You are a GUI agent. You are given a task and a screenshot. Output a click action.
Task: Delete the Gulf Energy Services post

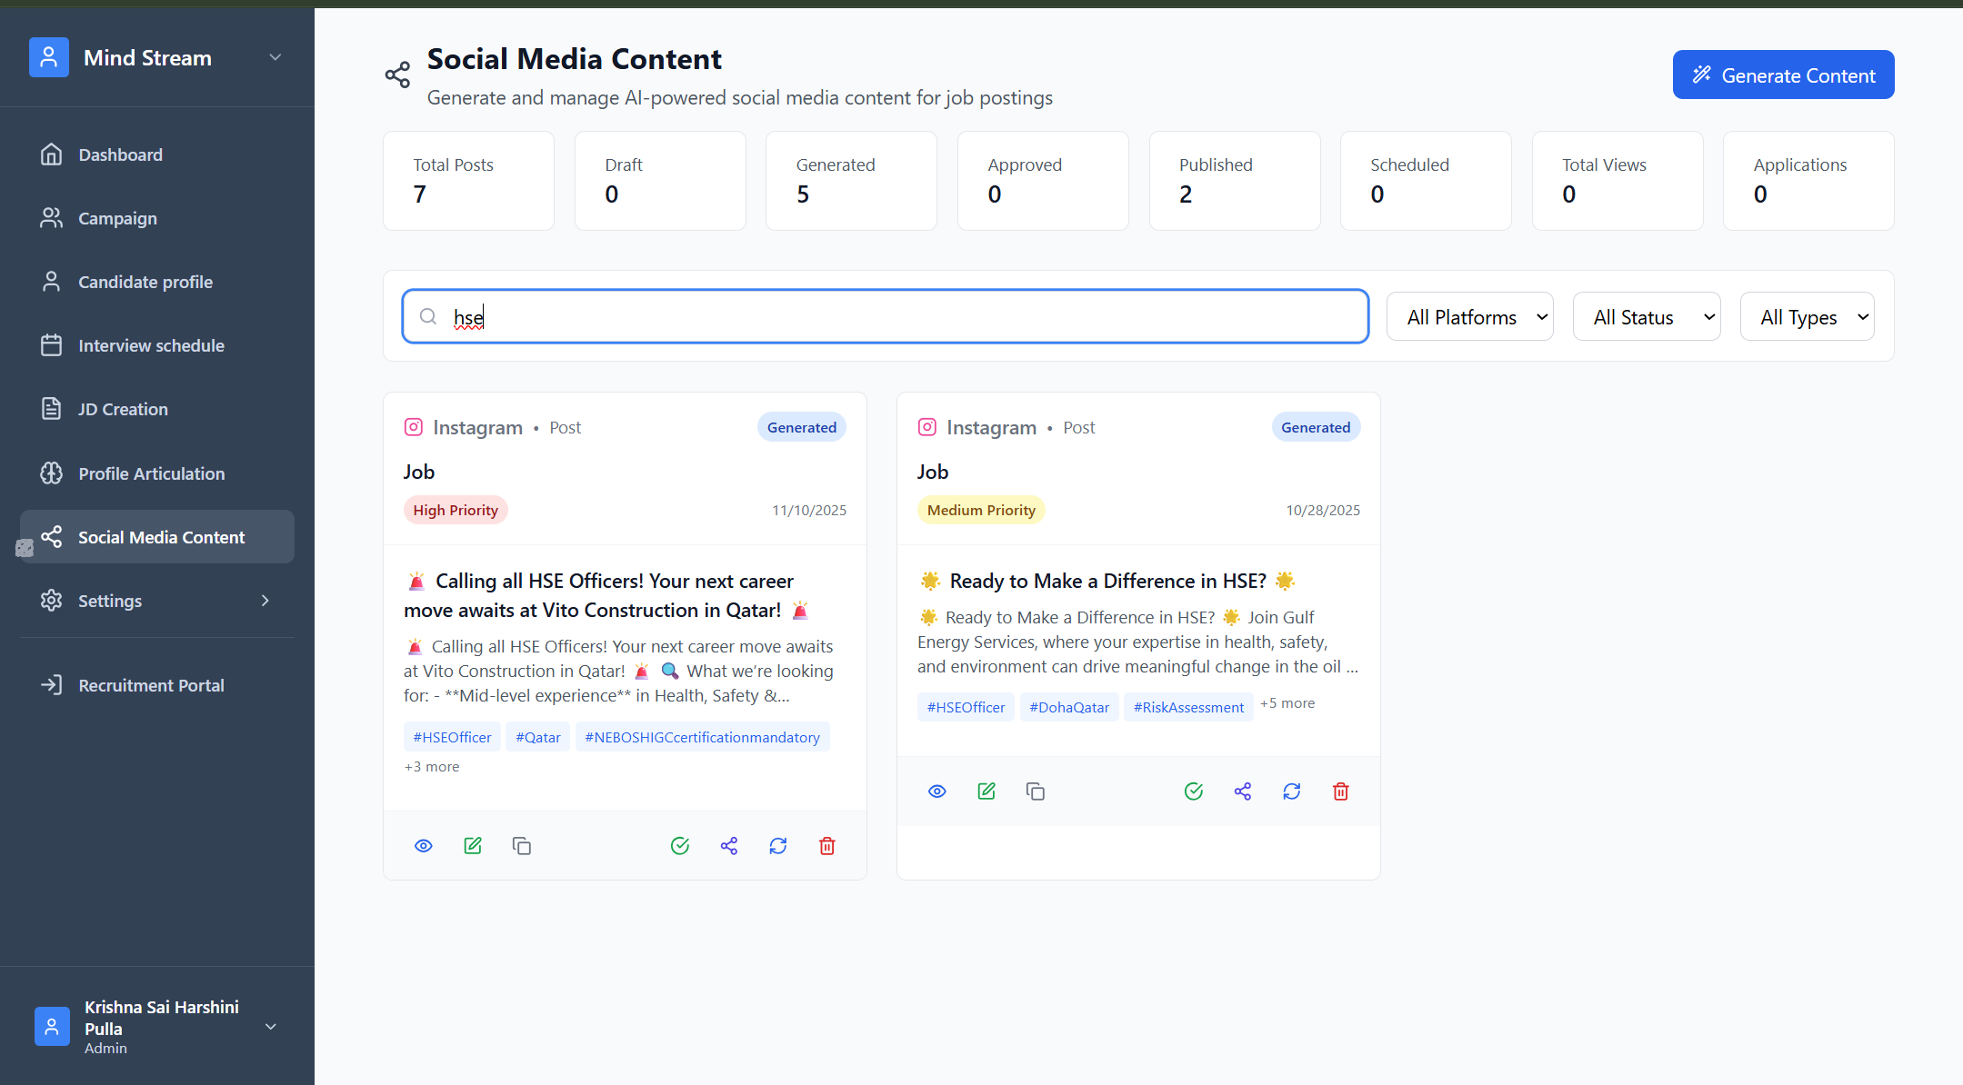[x=1340, y=791]
